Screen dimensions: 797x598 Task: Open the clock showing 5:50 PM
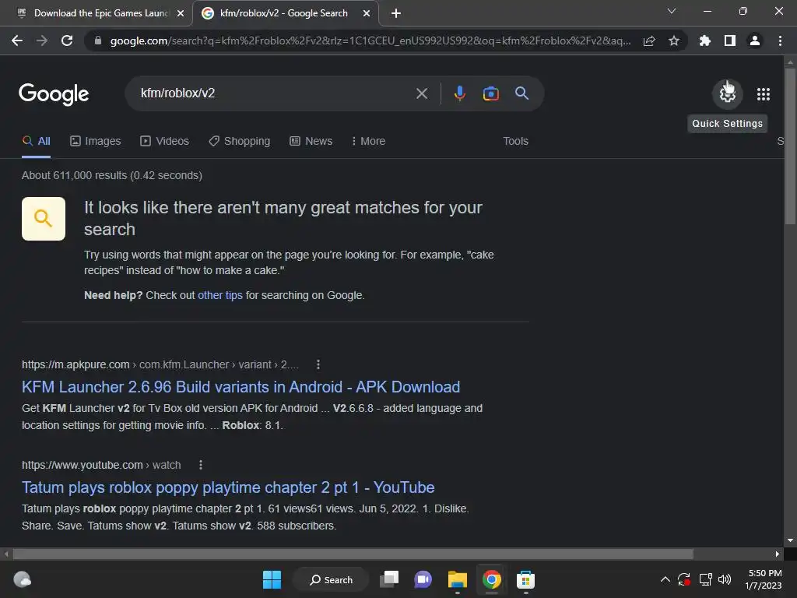[x=764, y=579]
